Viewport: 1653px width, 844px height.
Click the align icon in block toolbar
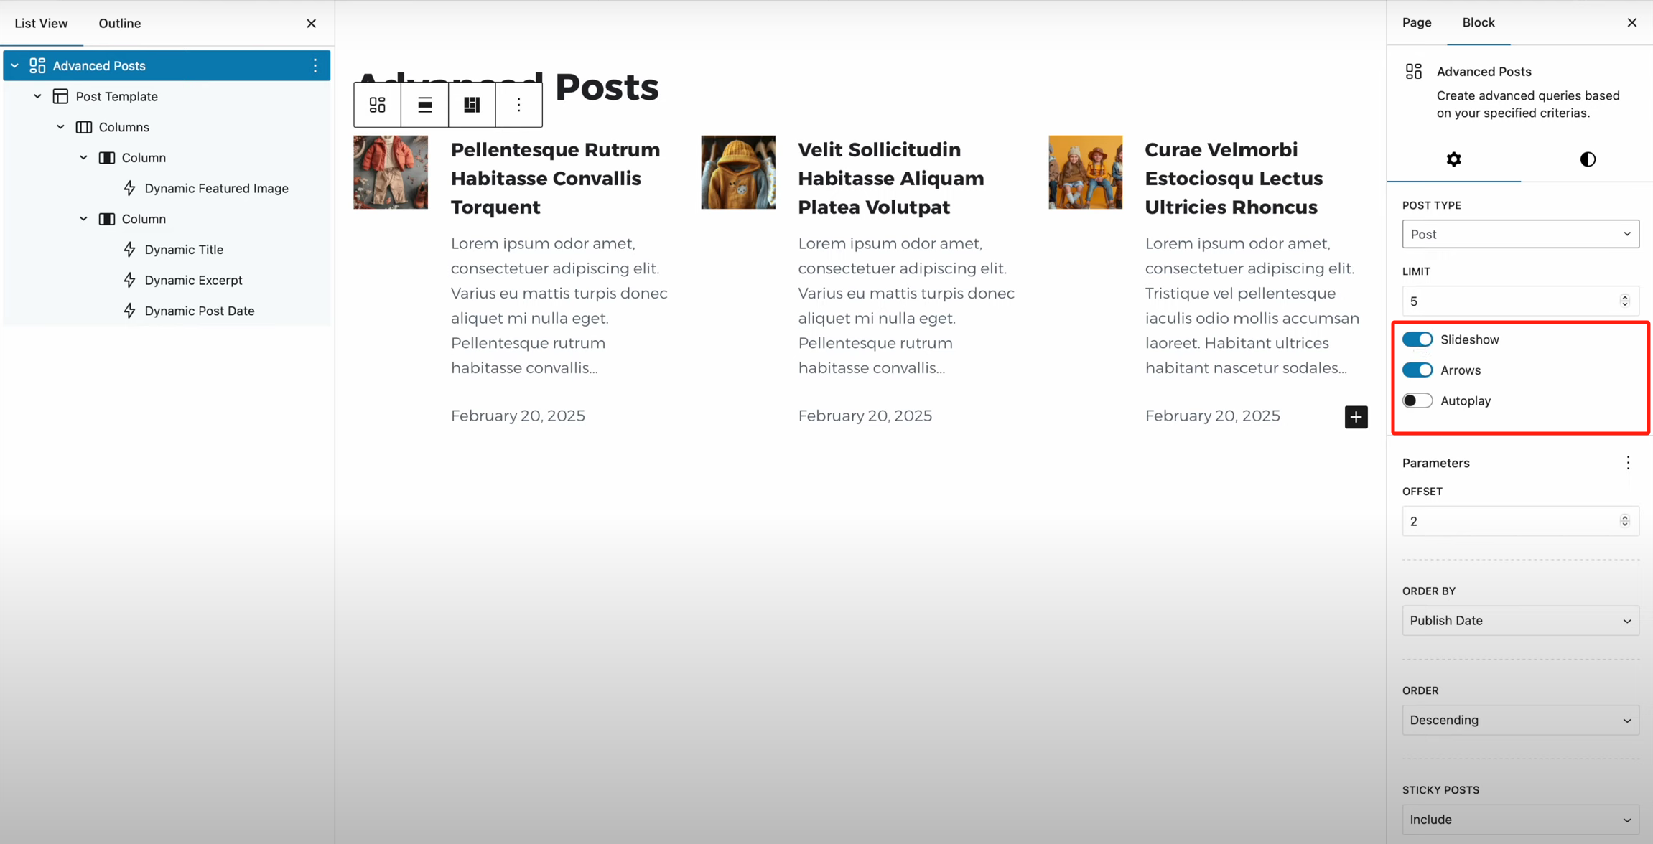pos(425,105)
